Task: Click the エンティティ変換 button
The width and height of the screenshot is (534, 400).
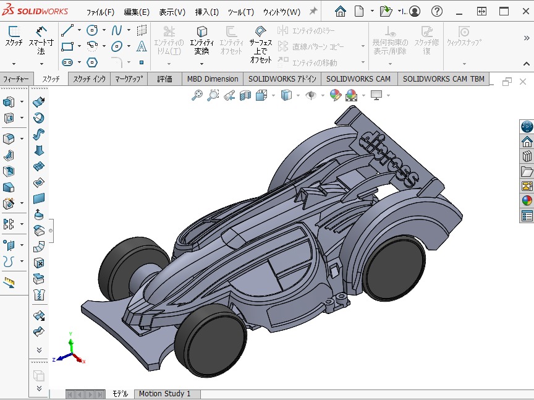Action: tap(201, 41)
